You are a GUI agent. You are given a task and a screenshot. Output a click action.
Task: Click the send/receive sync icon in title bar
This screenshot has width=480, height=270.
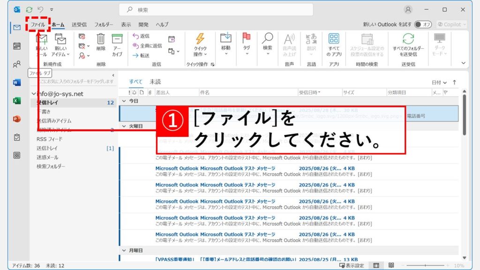pos(29,10)
